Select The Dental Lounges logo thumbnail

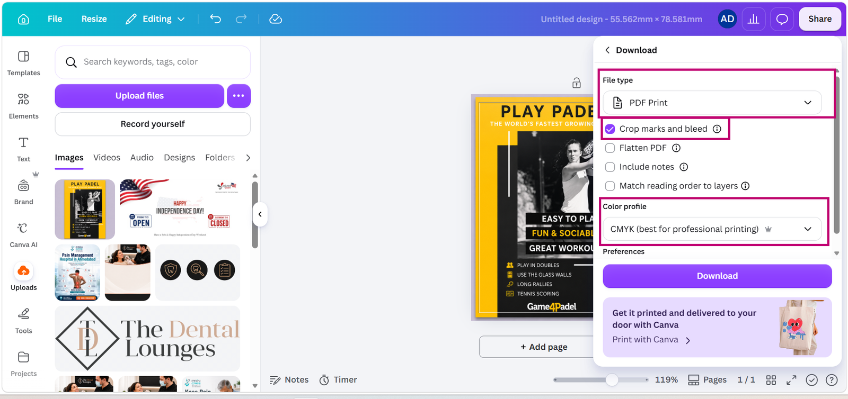coord(147,339)
